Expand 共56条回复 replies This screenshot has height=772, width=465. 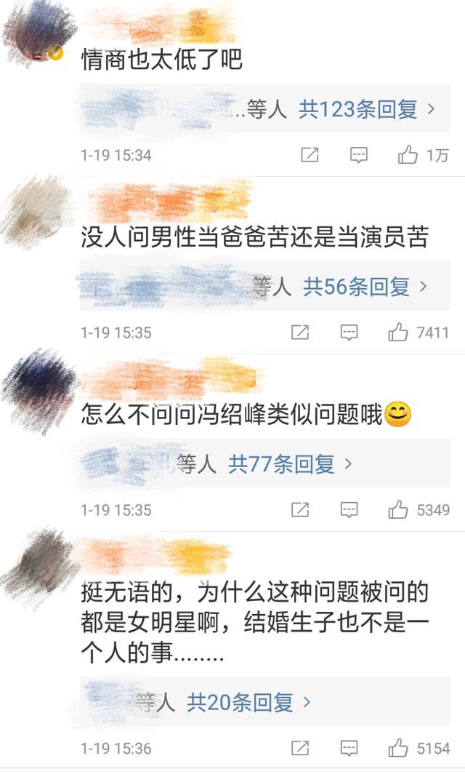tap(365, 286)
